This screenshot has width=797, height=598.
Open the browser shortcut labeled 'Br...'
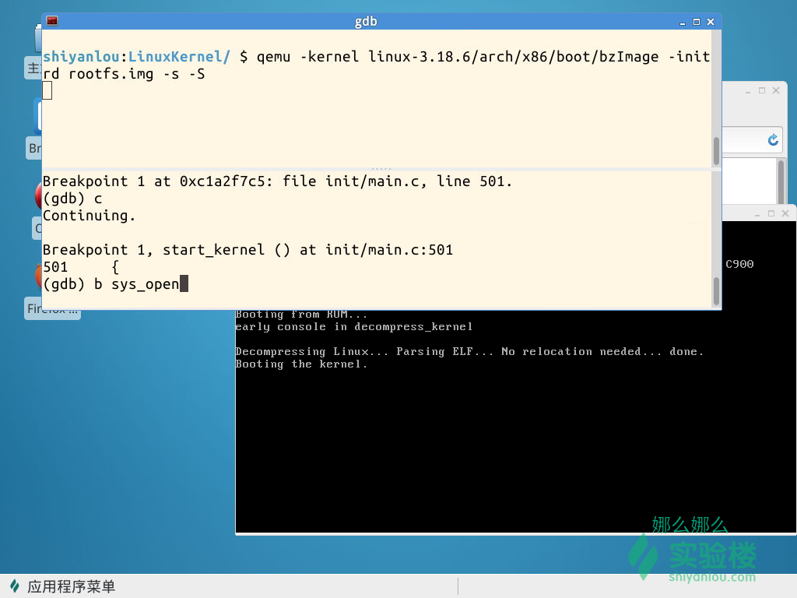tap(34, 148)
